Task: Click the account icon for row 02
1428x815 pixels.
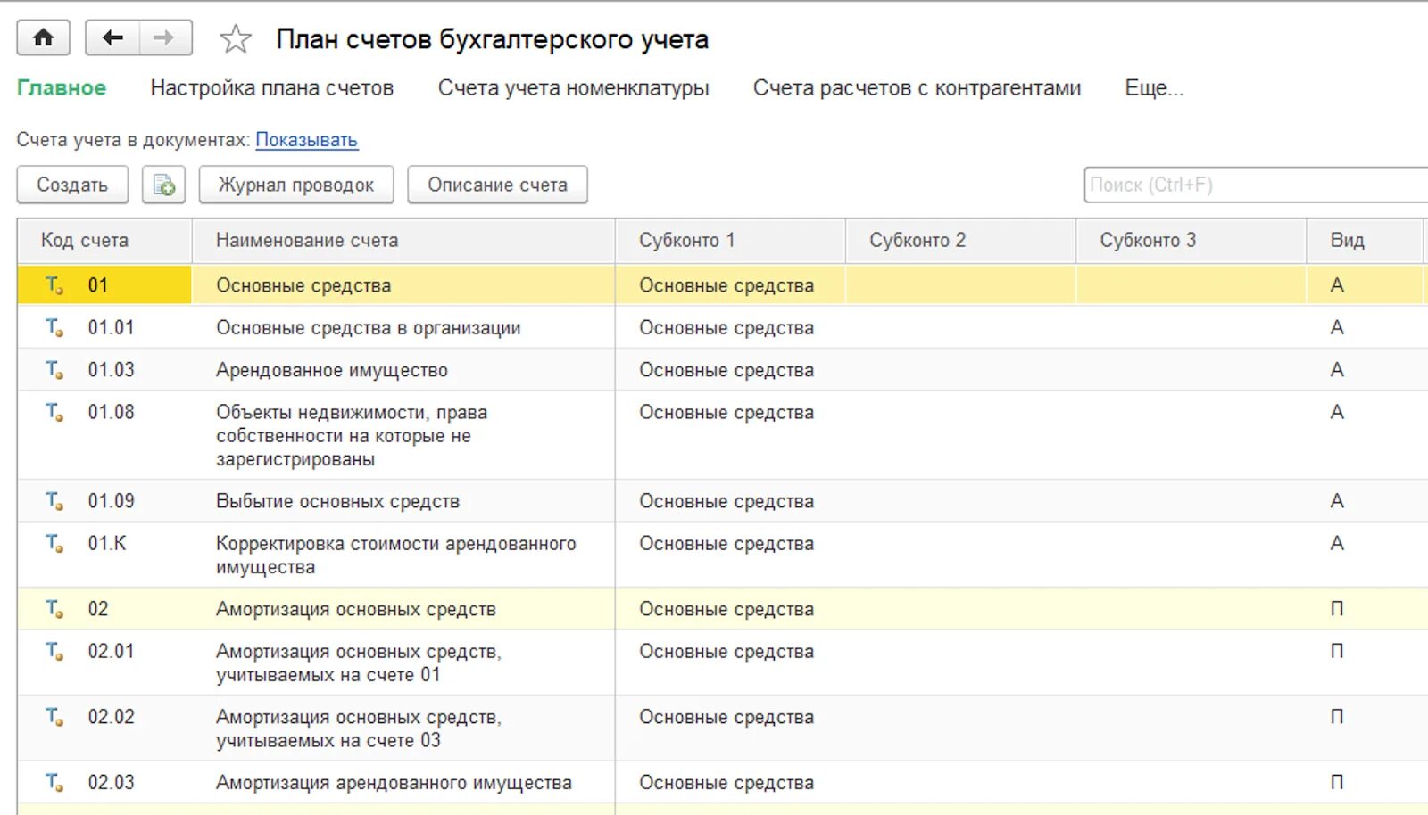Action: point(54,610)
